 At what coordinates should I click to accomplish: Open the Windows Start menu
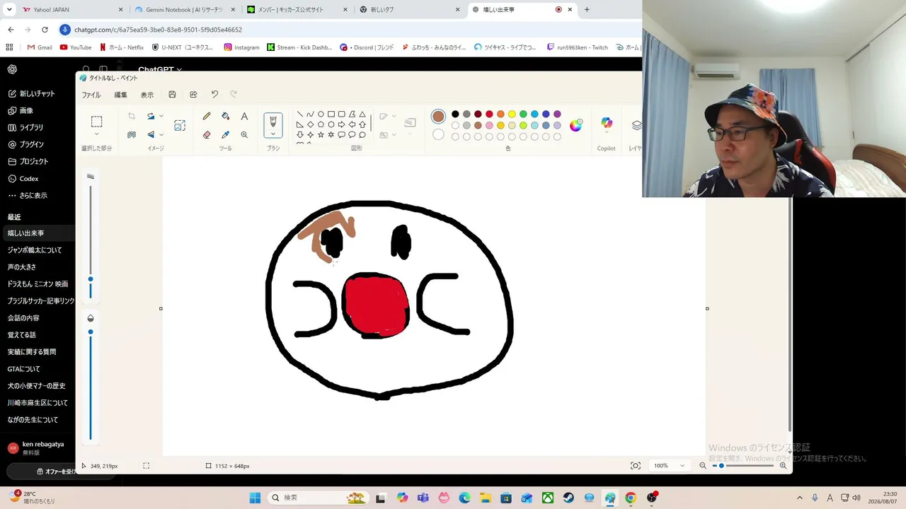255,498
